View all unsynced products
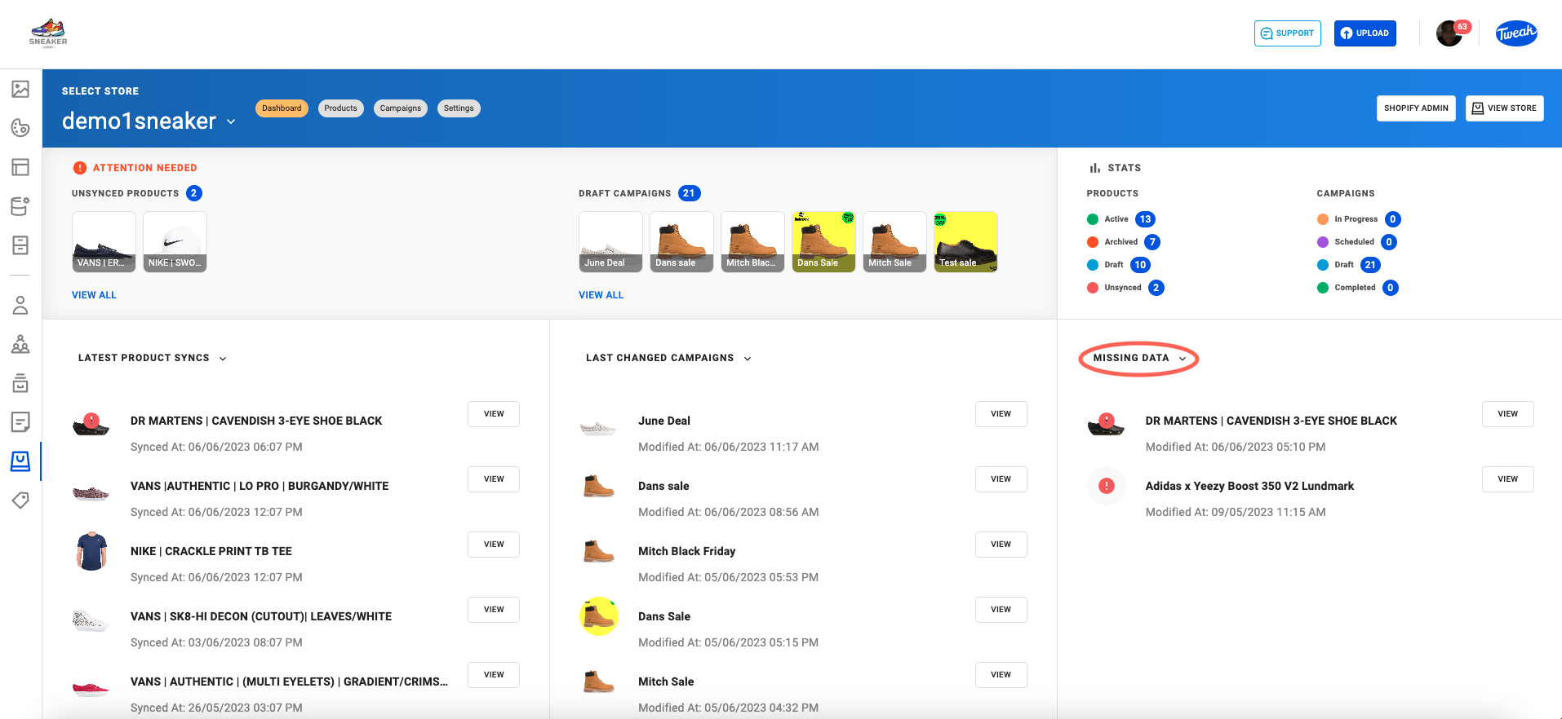The height and width of the screenshot is (719, 1562). 94,295
